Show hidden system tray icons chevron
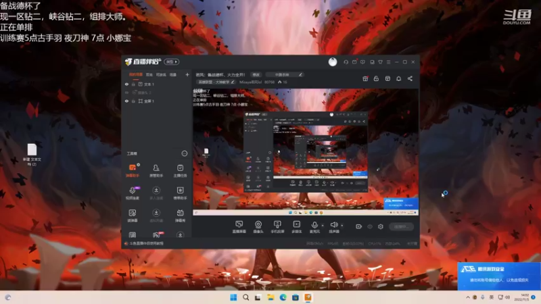This screenshot has height=304, width=541. tap(468, 297)
